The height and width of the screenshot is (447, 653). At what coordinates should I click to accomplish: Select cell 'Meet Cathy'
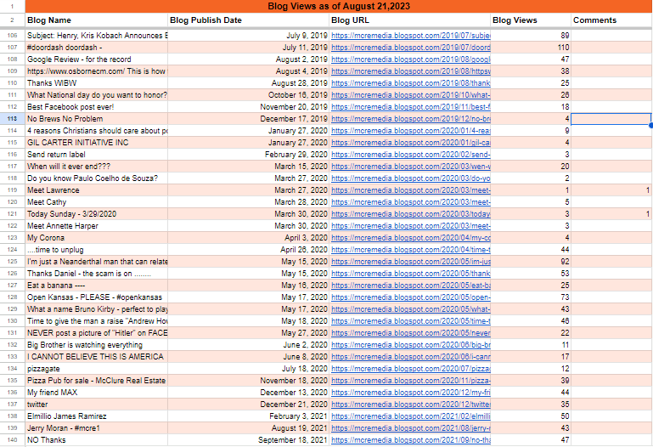point(96,202)
